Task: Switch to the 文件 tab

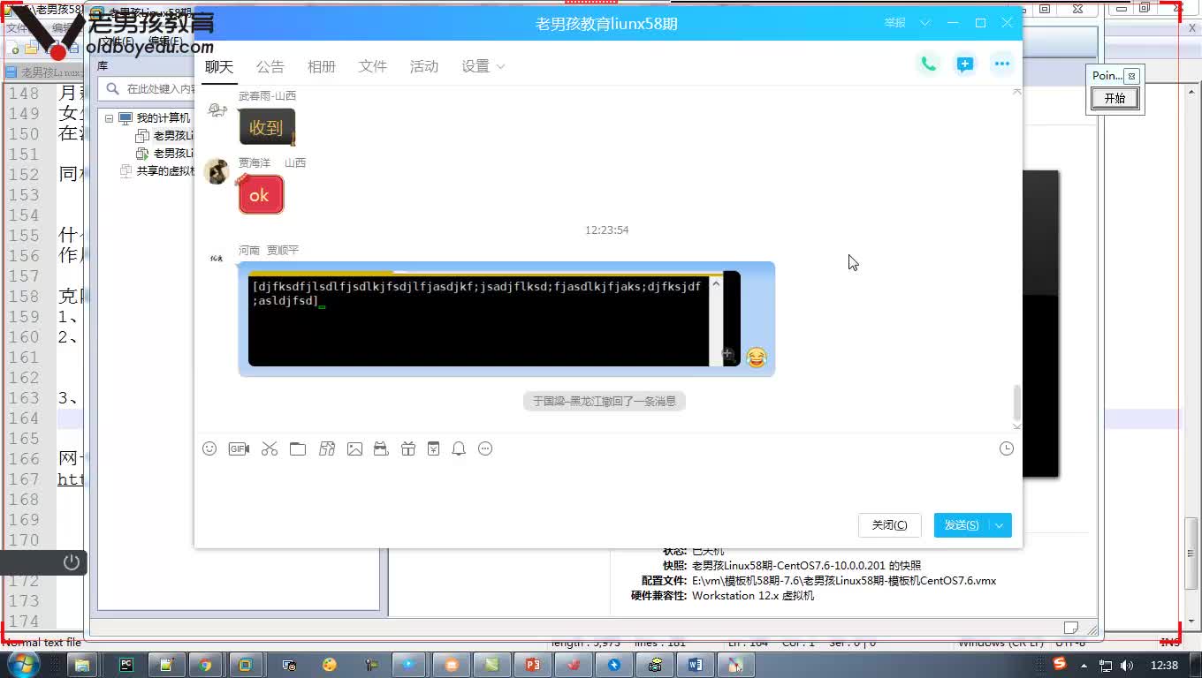Action: coord(373,66)
